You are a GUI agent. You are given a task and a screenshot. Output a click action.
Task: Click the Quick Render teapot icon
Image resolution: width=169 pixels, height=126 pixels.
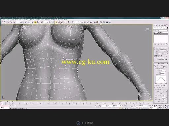(110, 22)
